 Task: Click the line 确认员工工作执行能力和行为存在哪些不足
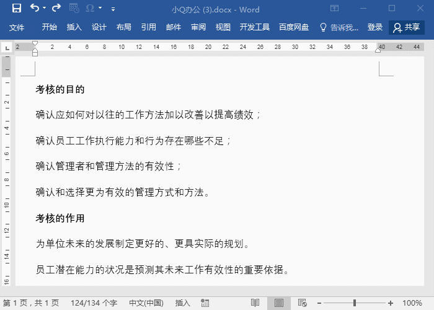click(133, 141)
